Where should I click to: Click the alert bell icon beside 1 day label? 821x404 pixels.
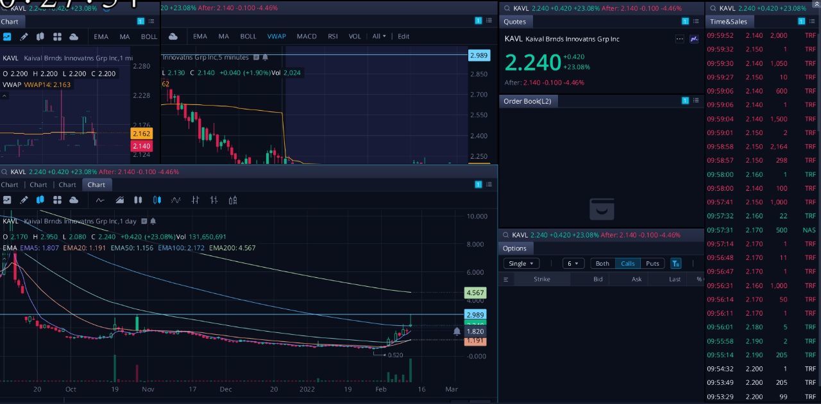pos(144,221)
